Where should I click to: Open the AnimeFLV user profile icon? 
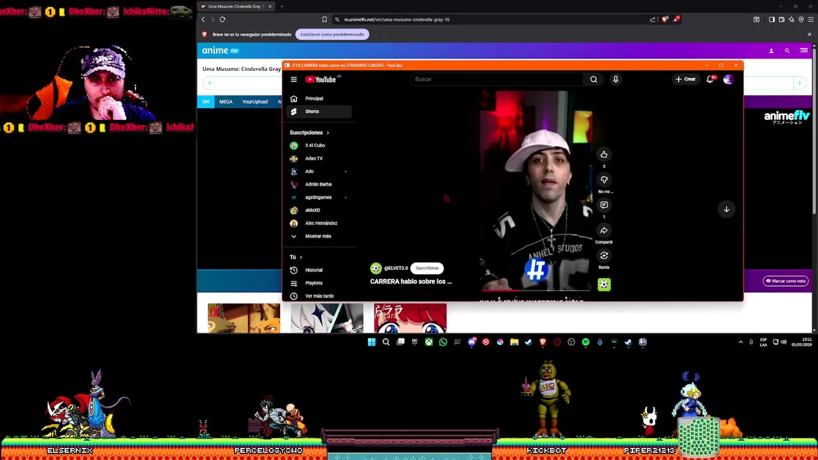(x=771, y=50)
